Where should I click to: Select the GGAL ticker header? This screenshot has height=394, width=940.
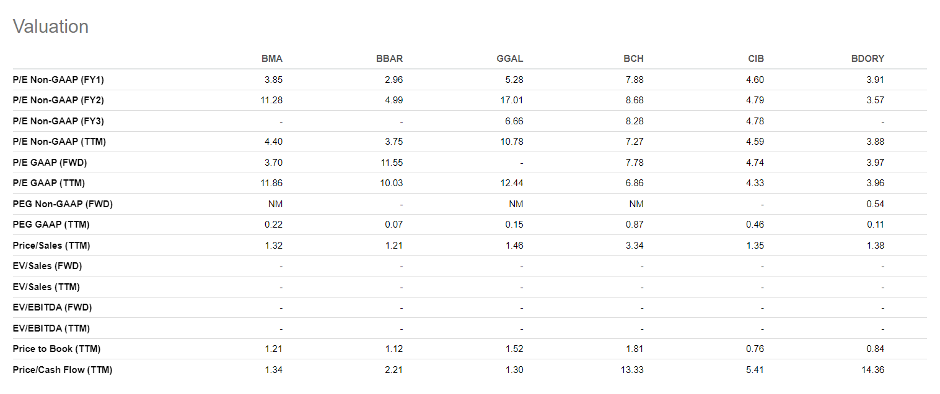tap(509, 59)
